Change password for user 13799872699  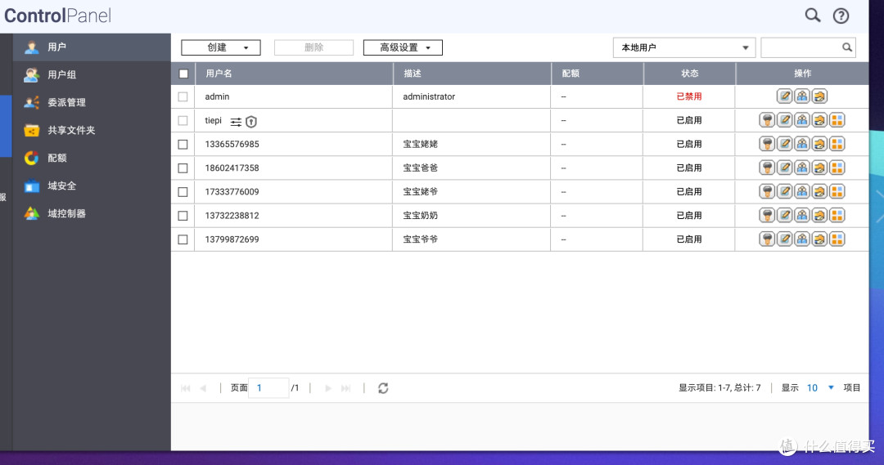(x=767, y=239)
